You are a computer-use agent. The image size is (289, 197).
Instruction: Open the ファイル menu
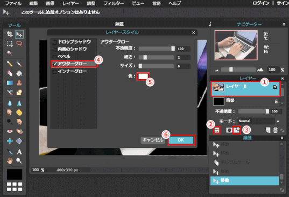click(13, 3)
